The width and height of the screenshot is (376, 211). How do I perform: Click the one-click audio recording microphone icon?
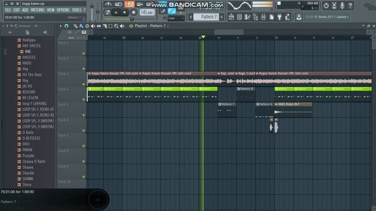342,5
